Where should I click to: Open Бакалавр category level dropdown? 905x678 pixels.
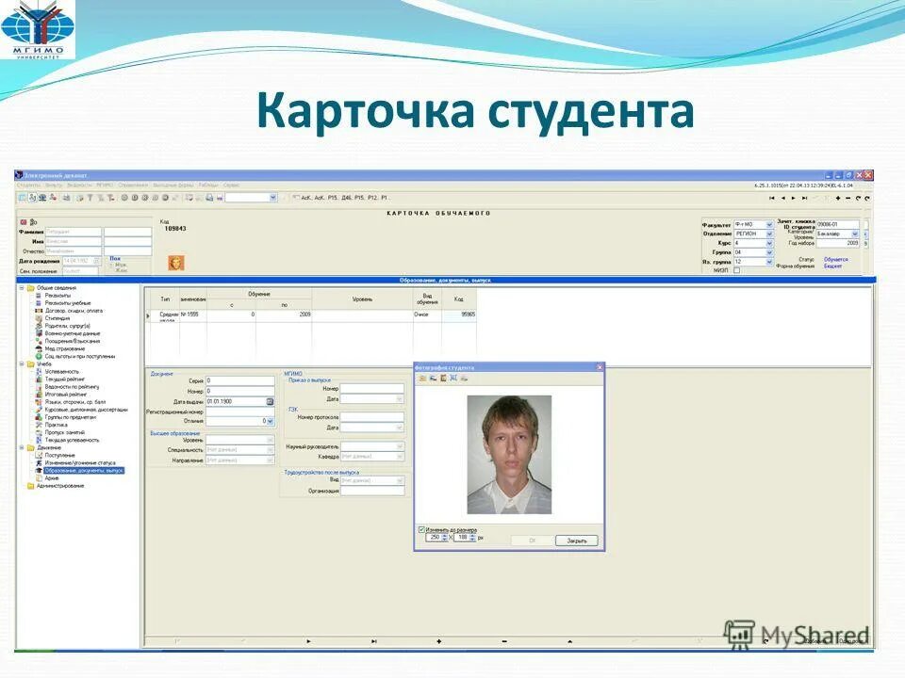coord(855,234)
